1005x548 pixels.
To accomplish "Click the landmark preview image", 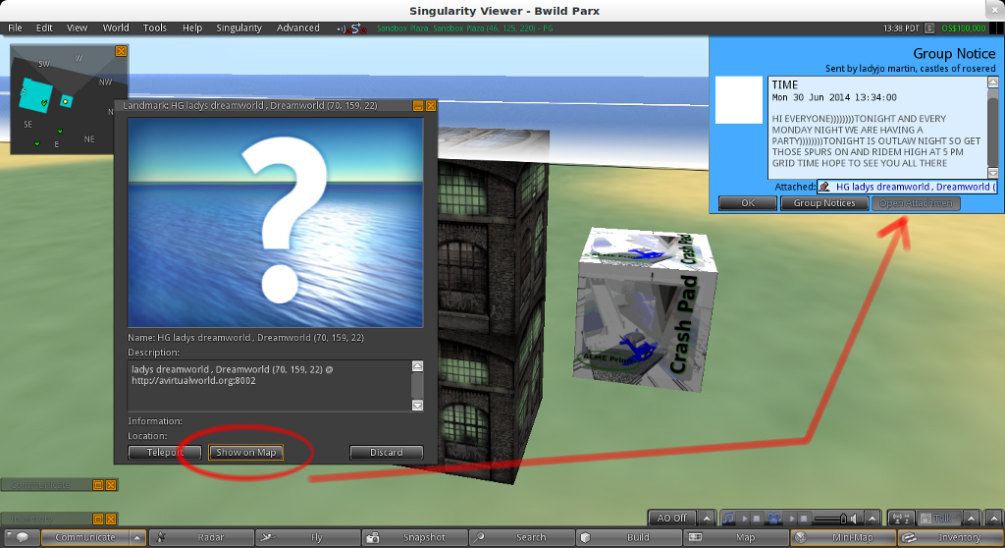I will pyautogui.click(x=275, y=223).
